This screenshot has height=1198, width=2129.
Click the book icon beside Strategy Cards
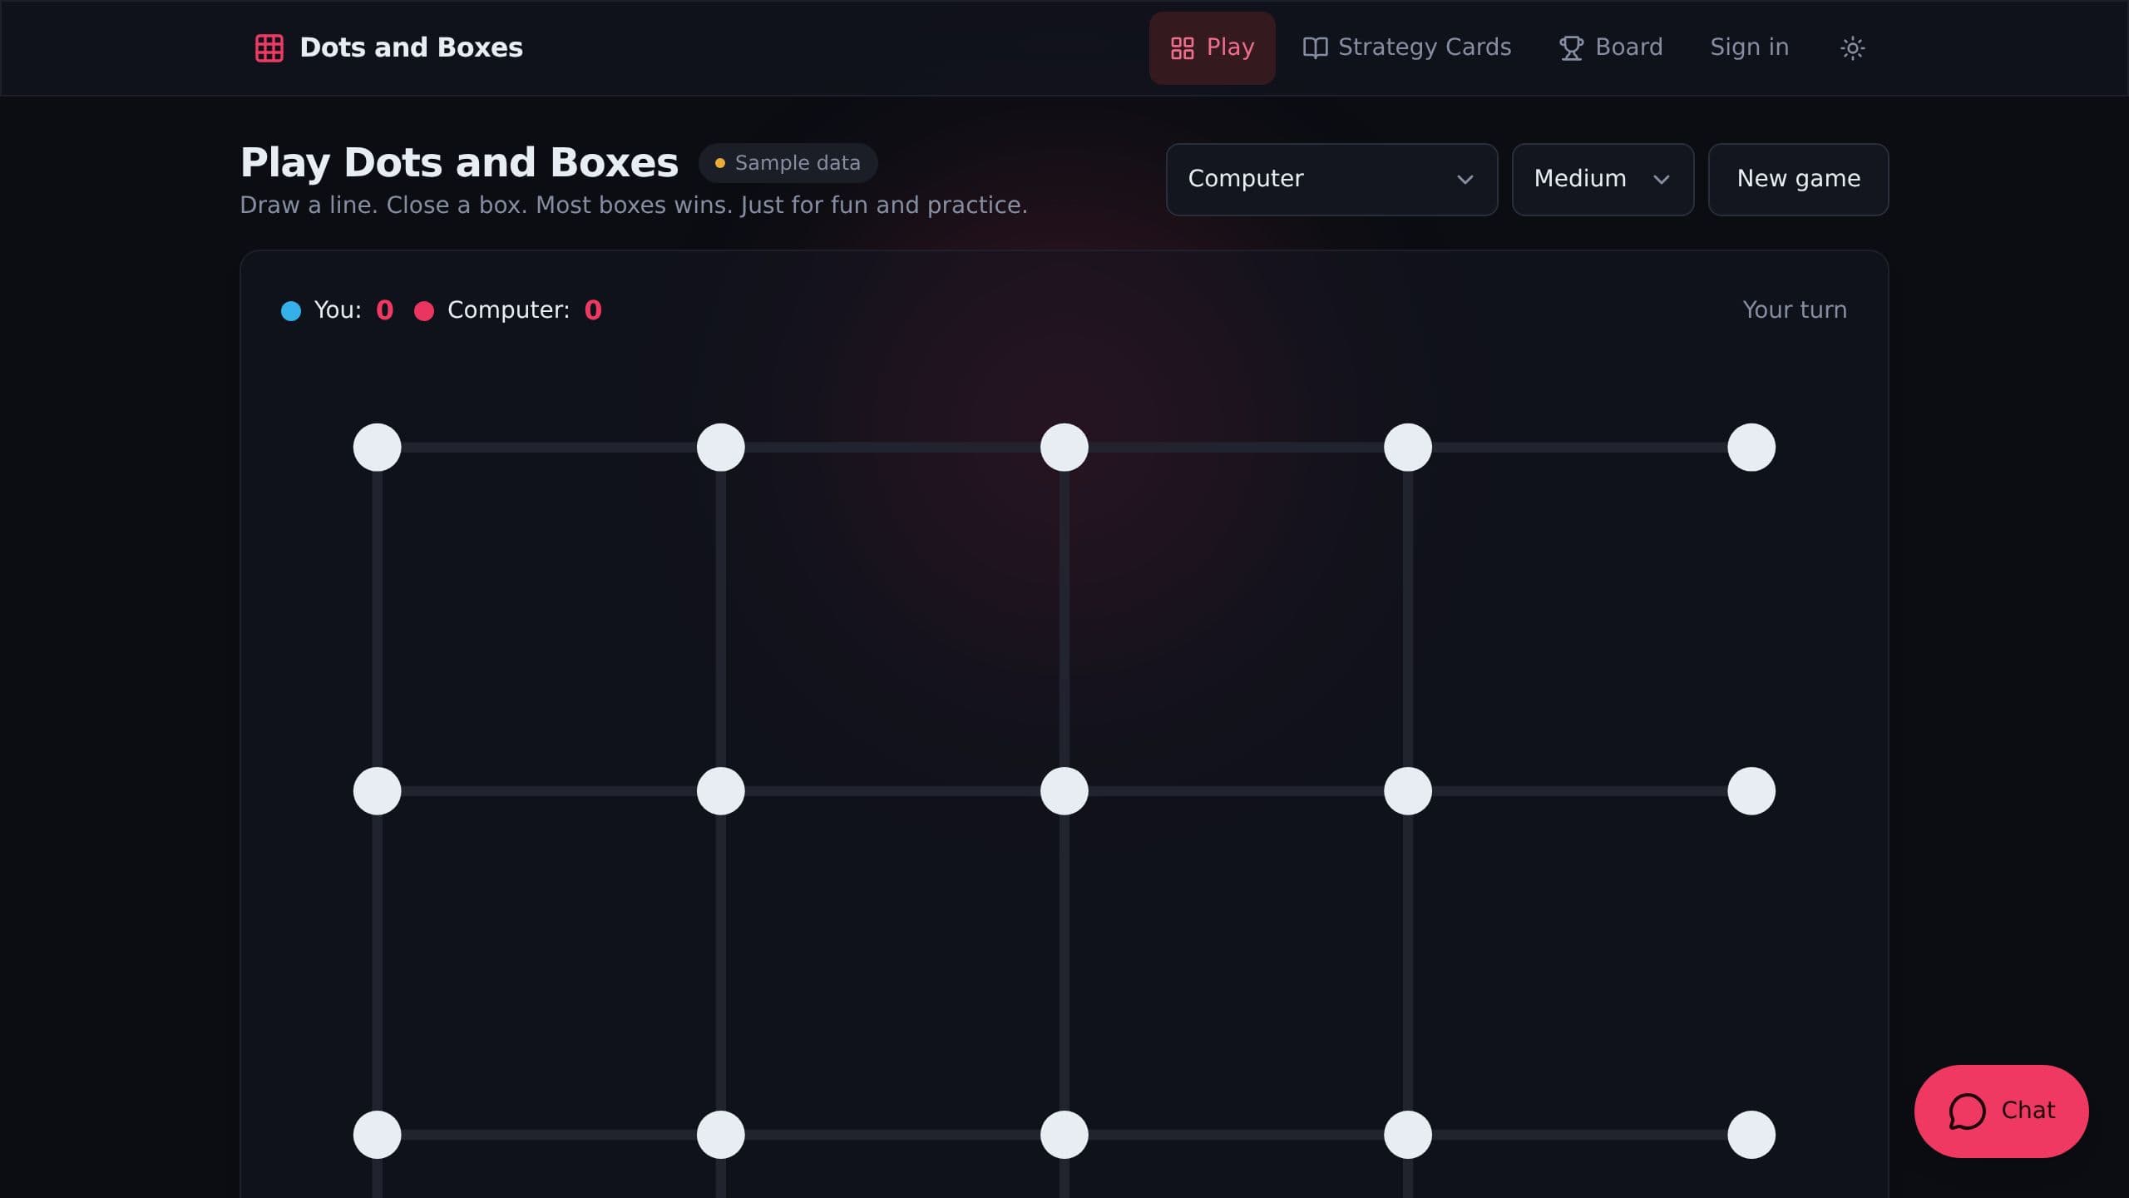click(1315, 48)
